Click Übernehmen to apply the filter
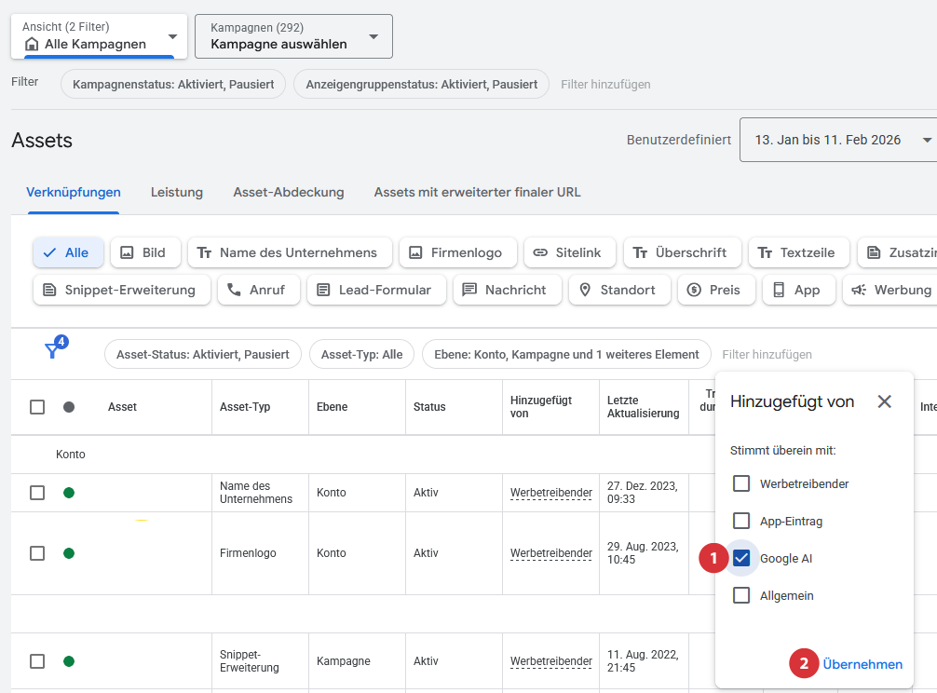Viewport: 937px width, 693px height. tap(862, 664)
